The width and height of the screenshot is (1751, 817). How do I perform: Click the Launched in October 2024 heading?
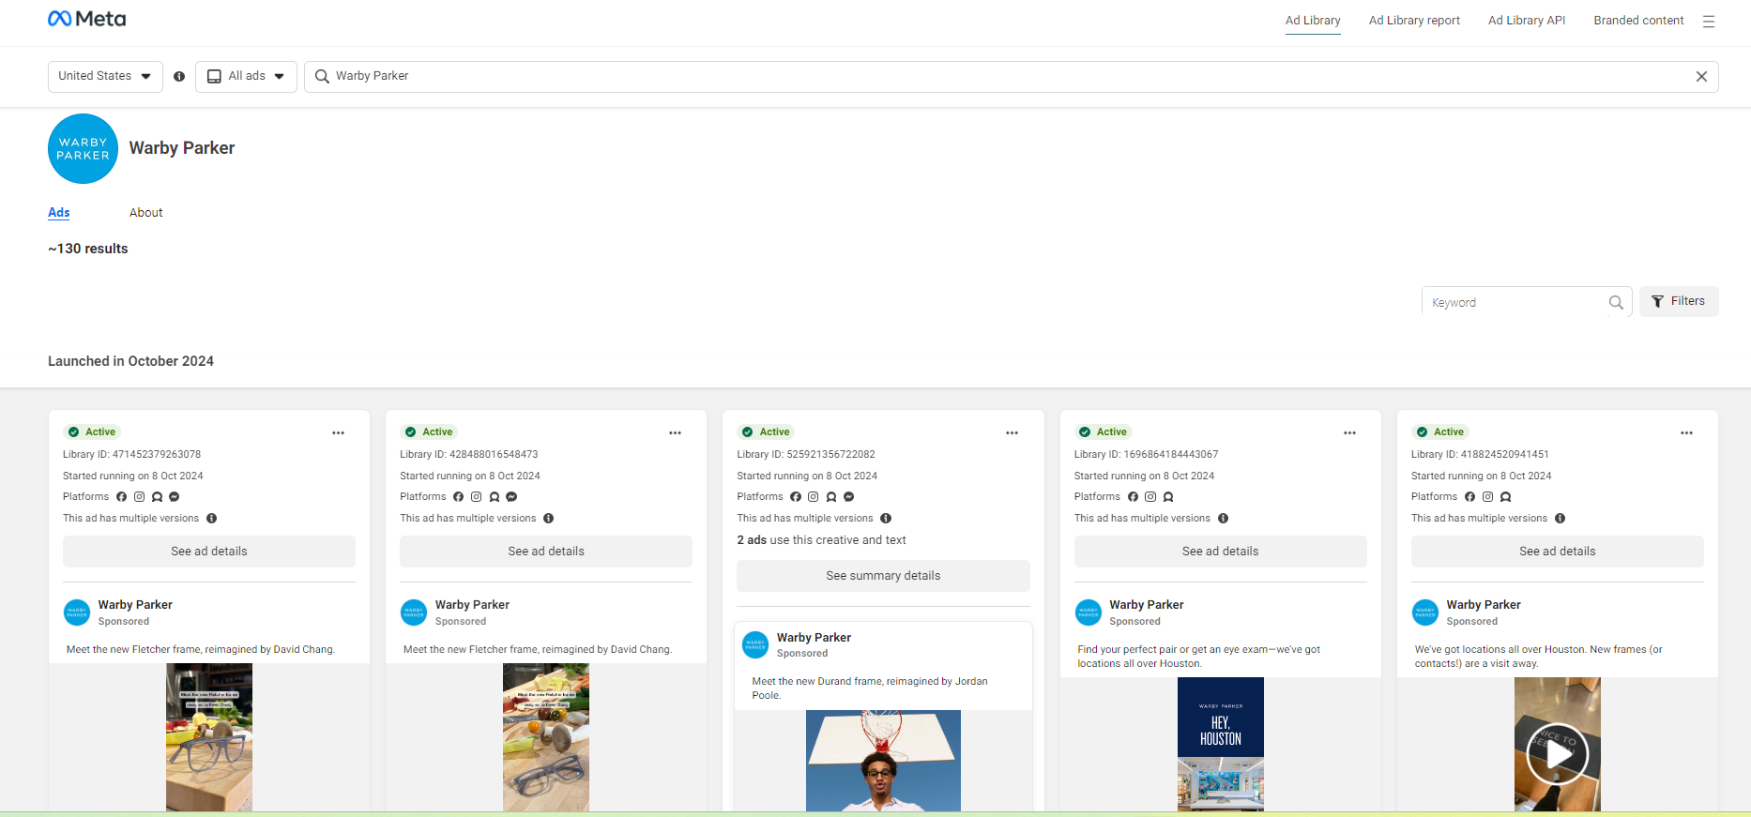coord(131,361)
